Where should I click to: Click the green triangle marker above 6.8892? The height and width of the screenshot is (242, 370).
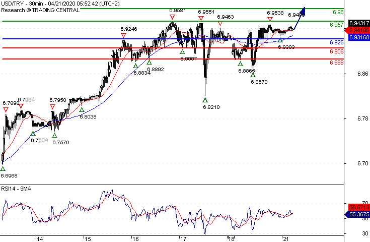pos(149,63)
